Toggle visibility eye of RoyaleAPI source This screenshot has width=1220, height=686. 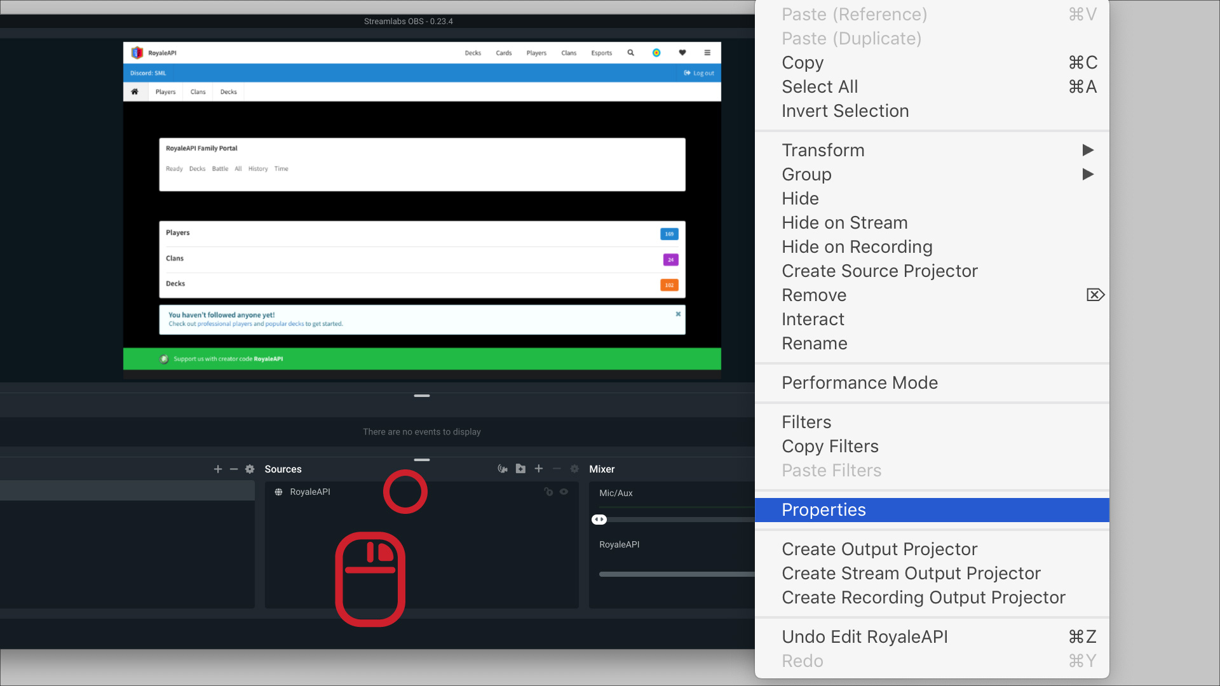[x=564, y=492]
